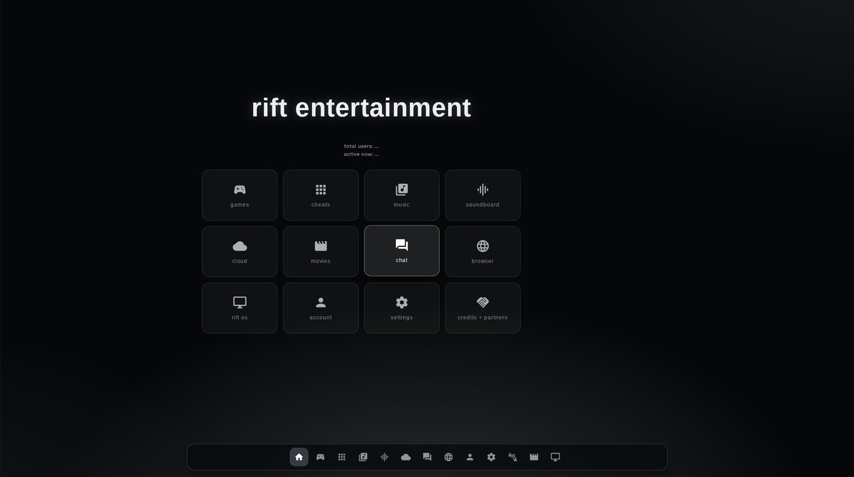View credits + partners tile

(483, 308)
